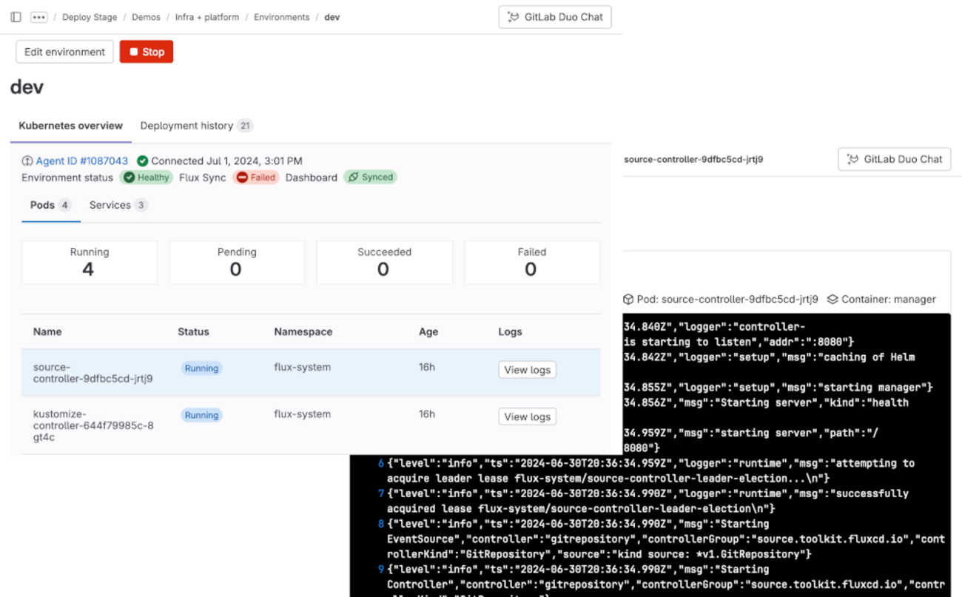The width and height of the screenshot is (962, 597).
Task: Expand the breadcrumb ellipsis menu
Action: tap(38, 17)
